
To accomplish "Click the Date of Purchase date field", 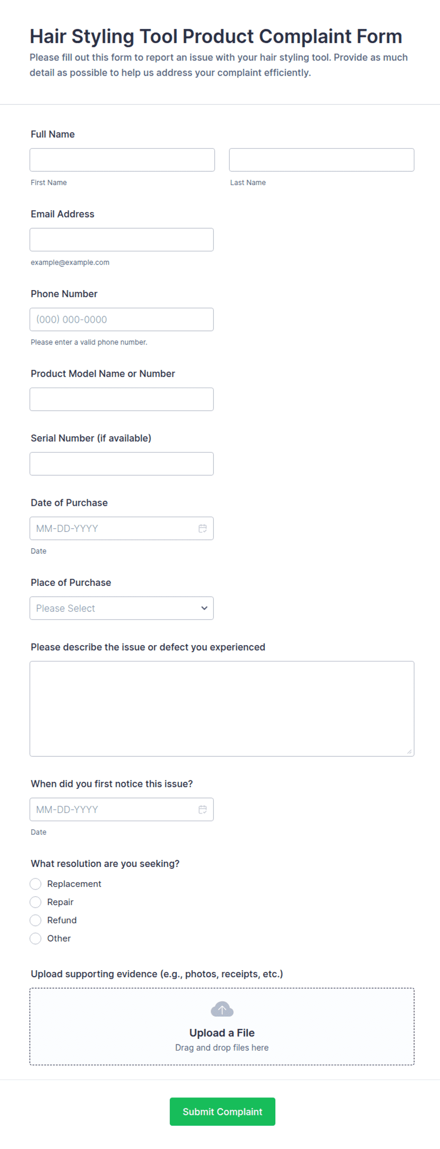I will (122, 529).
